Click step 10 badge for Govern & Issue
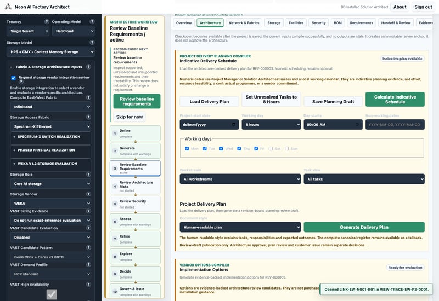This screenshot has width=439, height=301. click(x=115, y=292)
